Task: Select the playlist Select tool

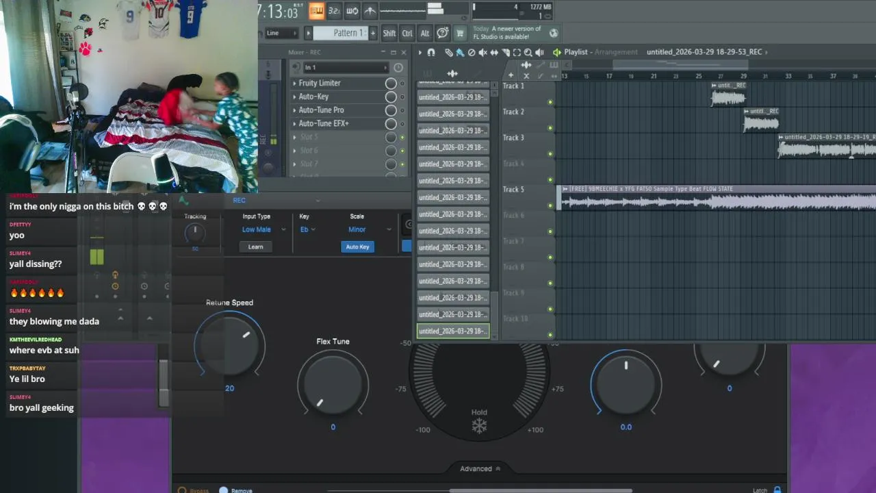Action: (x=517, y=52)
